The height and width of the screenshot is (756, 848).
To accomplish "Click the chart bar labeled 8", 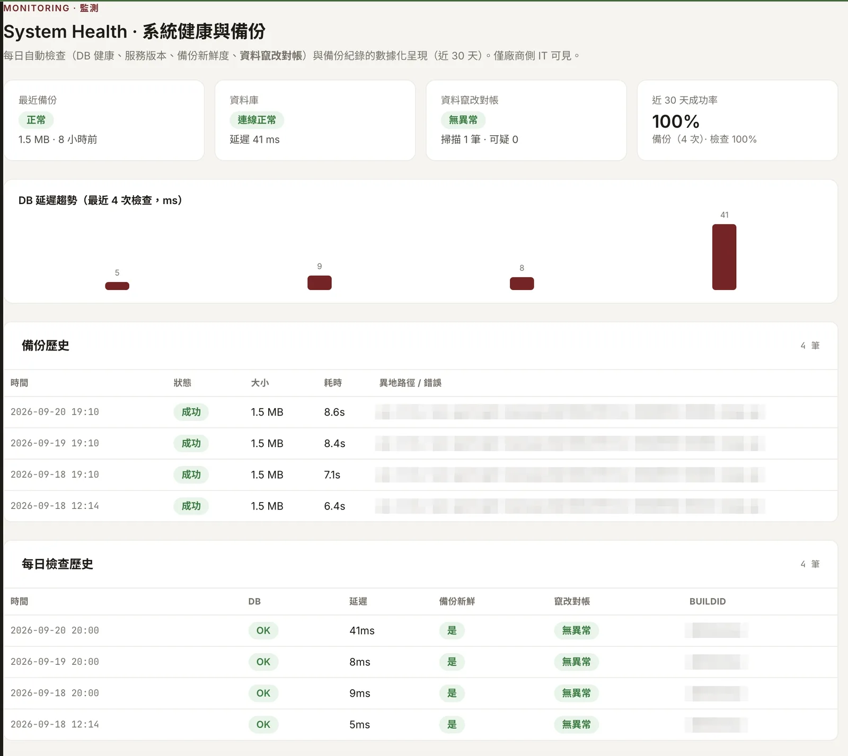I will tap(522, 284).
